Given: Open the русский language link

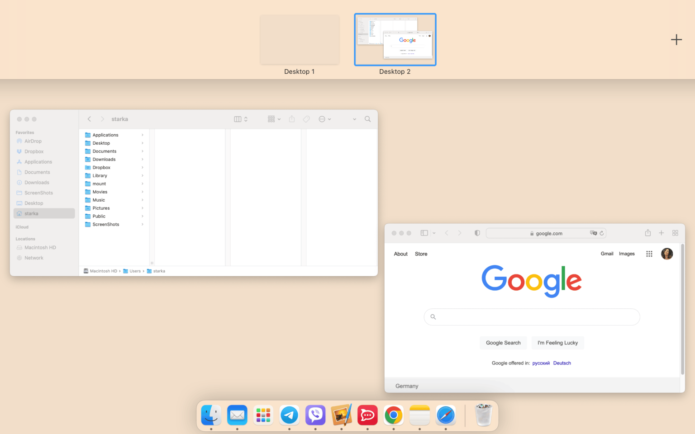Looking at the screenshot, I should (541, 363).
